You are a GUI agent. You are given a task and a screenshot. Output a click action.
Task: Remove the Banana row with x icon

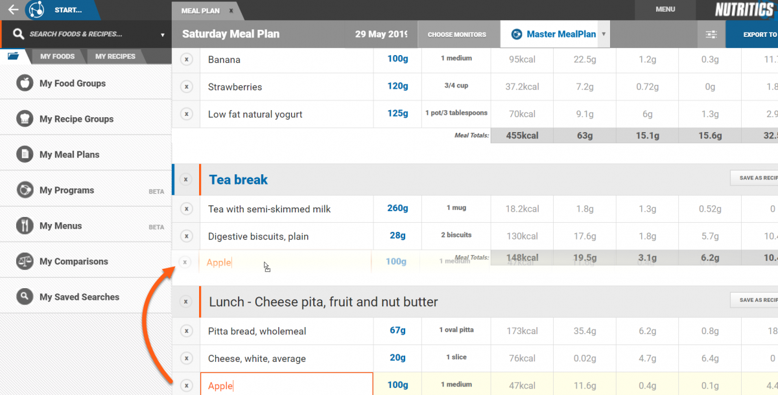pyautogui.click(x=187, y=60)
